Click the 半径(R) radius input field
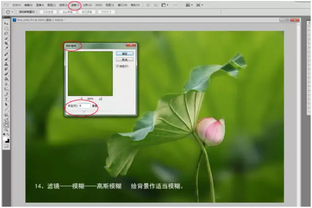This screenshot has height=208, width=312. click(x=84, y=106)
